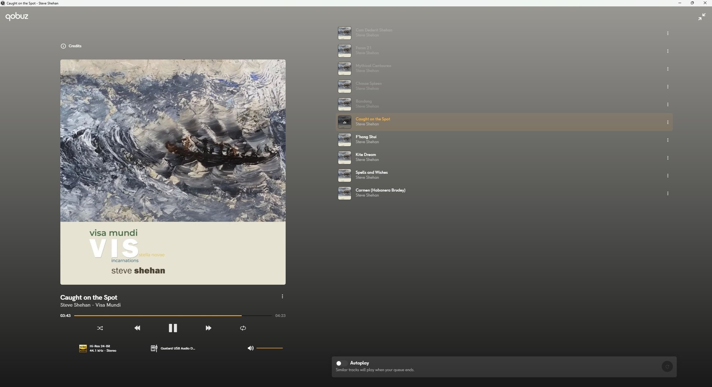This screenshot has height=387, width=712.
Task: Open Steve Shehan artist under Spells and Wishes
Action: tap(367, 178)
